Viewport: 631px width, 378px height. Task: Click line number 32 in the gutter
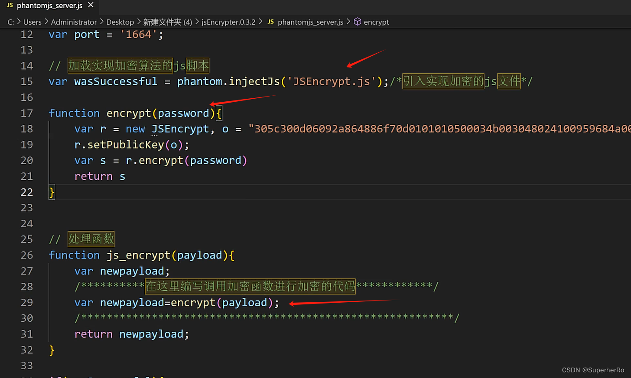click(x=27, y=350)
